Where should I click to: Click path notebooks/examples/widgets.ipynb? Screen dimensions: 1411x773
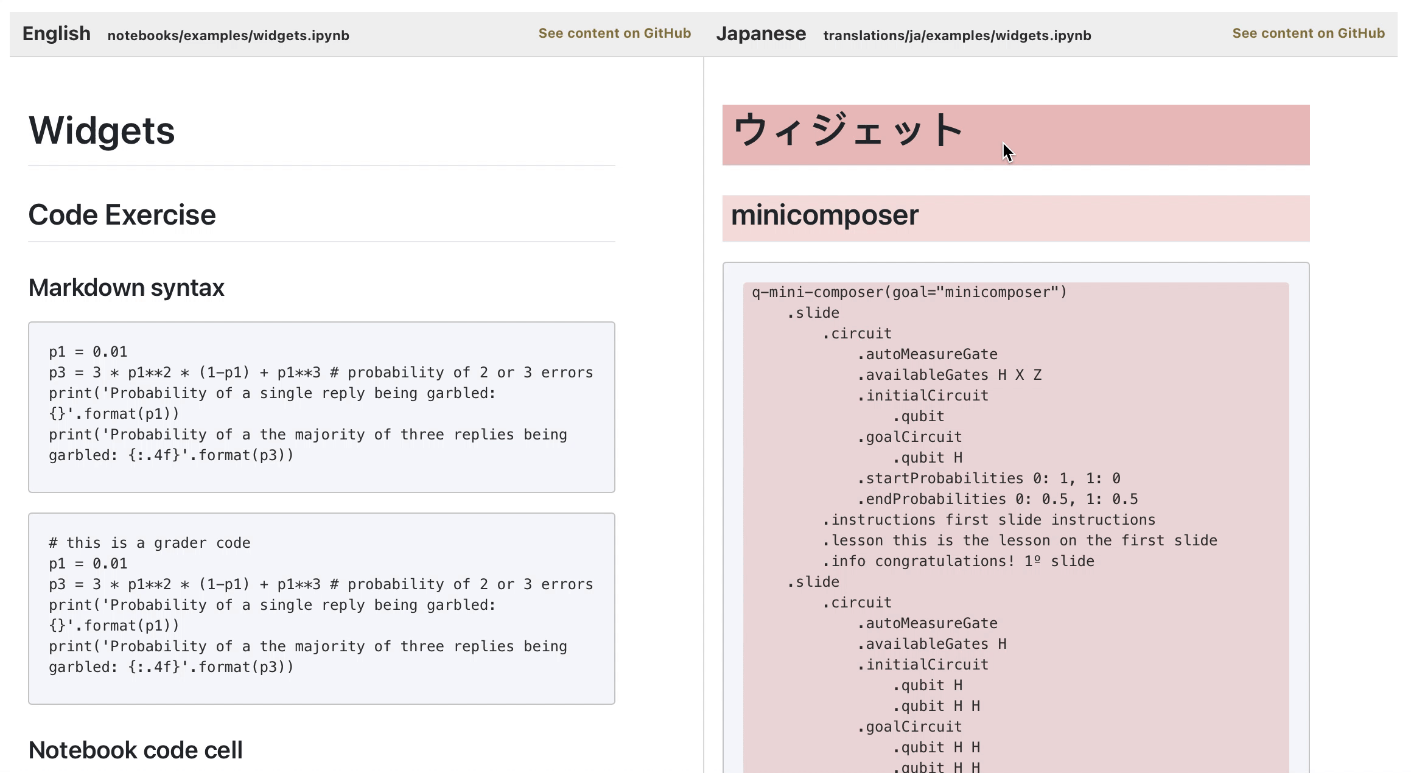228,35
